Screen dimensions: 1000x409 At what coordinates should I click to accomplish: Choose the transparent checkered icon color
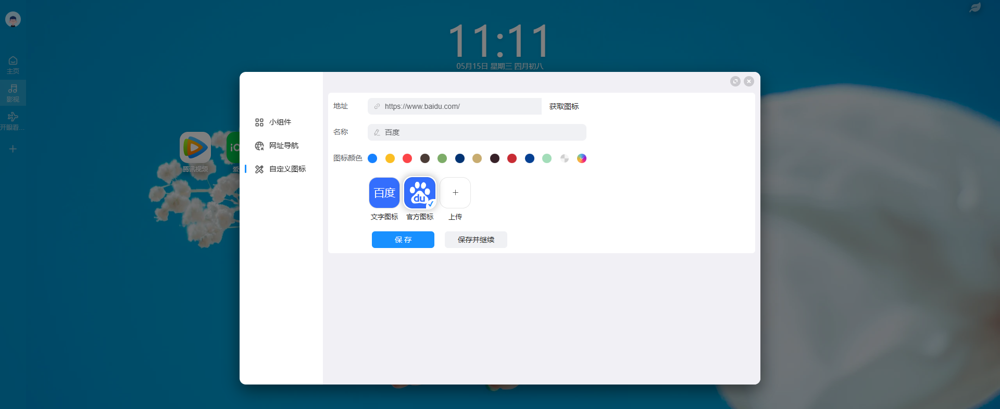[565, 158]
